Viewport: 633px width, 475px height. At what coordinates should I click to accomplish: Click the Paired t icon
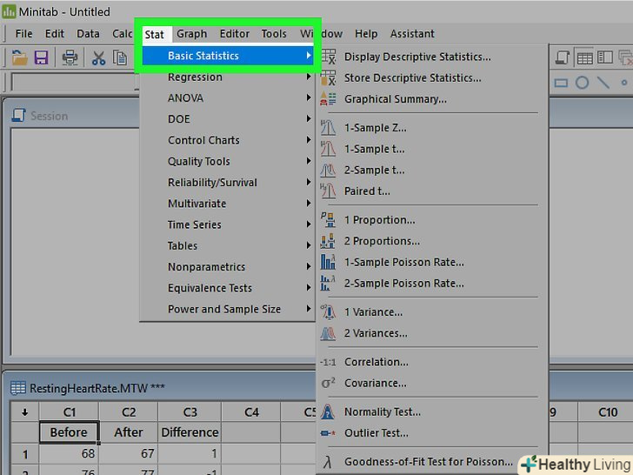tap(328, 191)
